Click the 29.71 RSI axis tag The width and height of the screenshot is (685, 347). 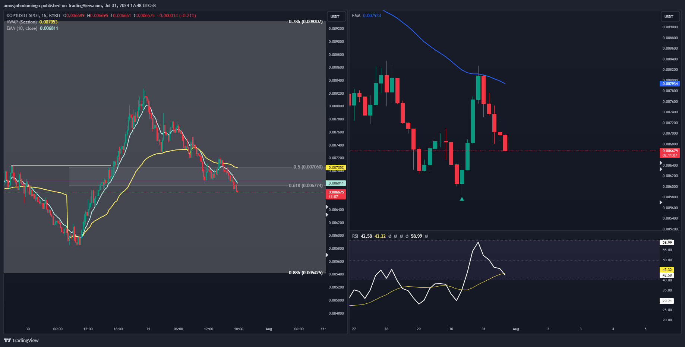point(667,301)
